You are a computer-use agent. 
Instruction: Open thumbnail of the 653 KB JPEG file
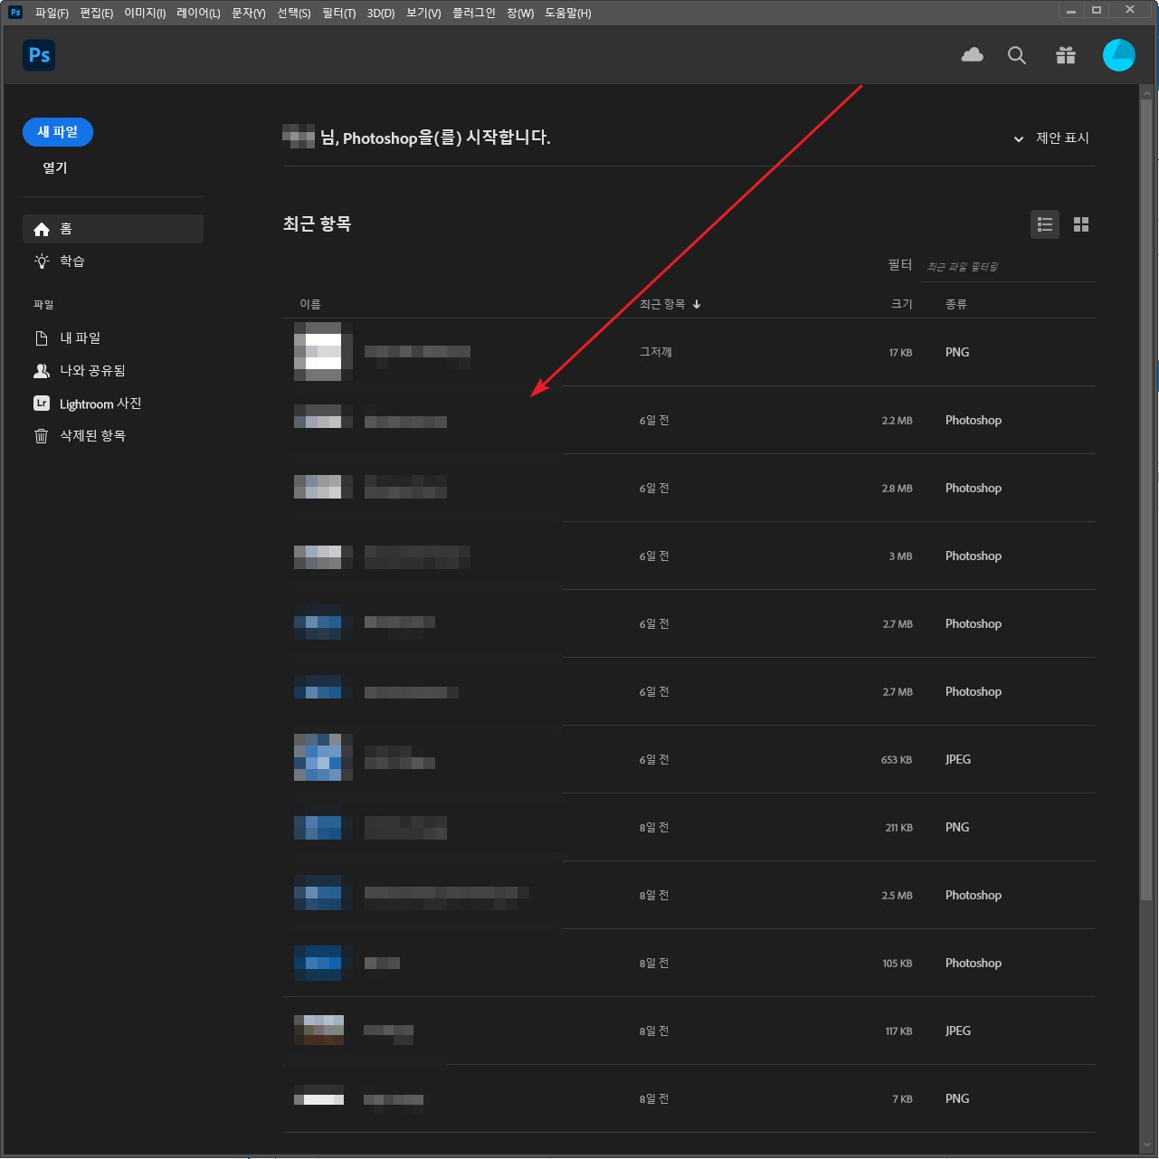(323, 757)
